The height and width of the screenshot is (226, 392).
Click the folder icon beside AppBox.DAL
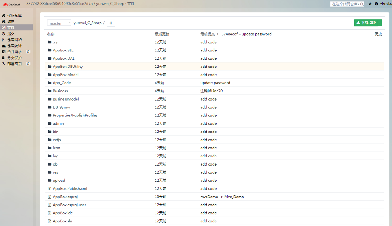tap(49, 58)
